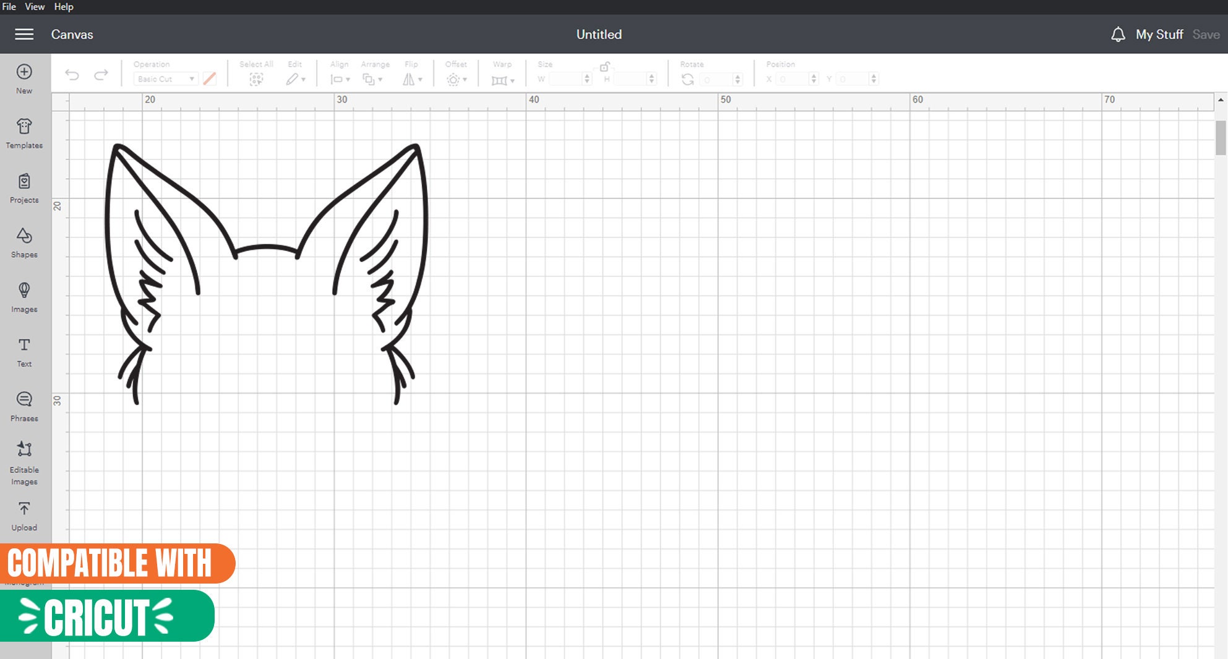The width and height of the screenshot is (1228, 659).
Task: Open the Operation Basic Cut dropdown
Action: point(165,79)
